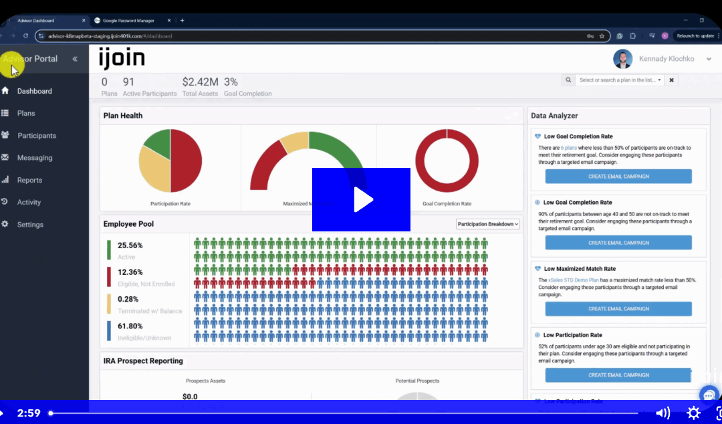Open Dashboard in the sidebar

coord(35,91)
